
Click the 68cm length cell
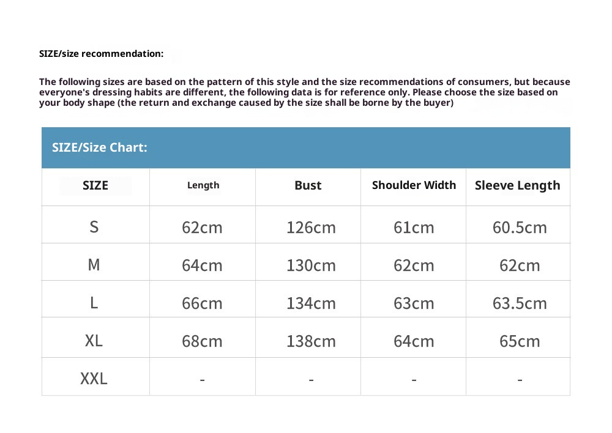pyautogui.click(x=202, y=341)
